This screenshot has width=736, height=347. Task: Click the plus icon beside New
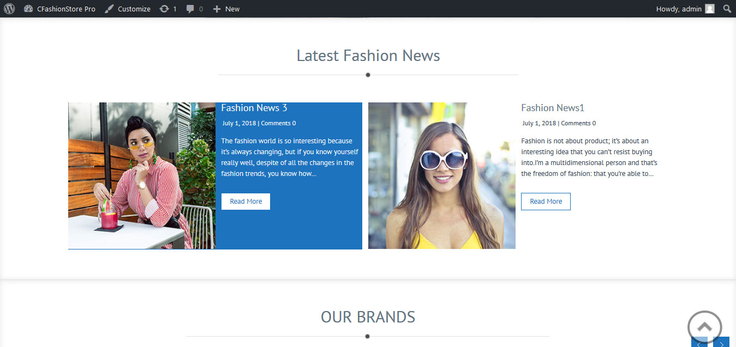[x=217, y=9]
